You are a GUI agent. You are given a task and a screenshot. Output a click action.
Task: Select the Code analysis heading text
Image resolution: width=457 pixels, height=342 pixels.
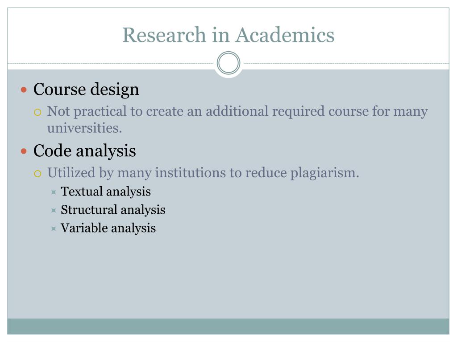[x=84, y=151]
